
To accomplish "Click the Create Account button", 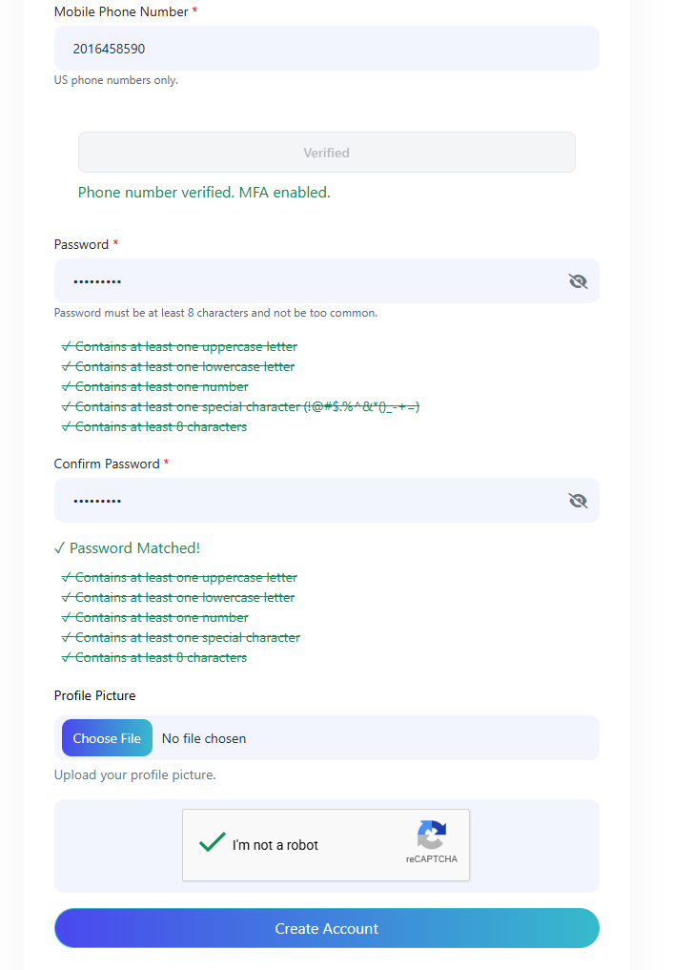I will point(326,928).
